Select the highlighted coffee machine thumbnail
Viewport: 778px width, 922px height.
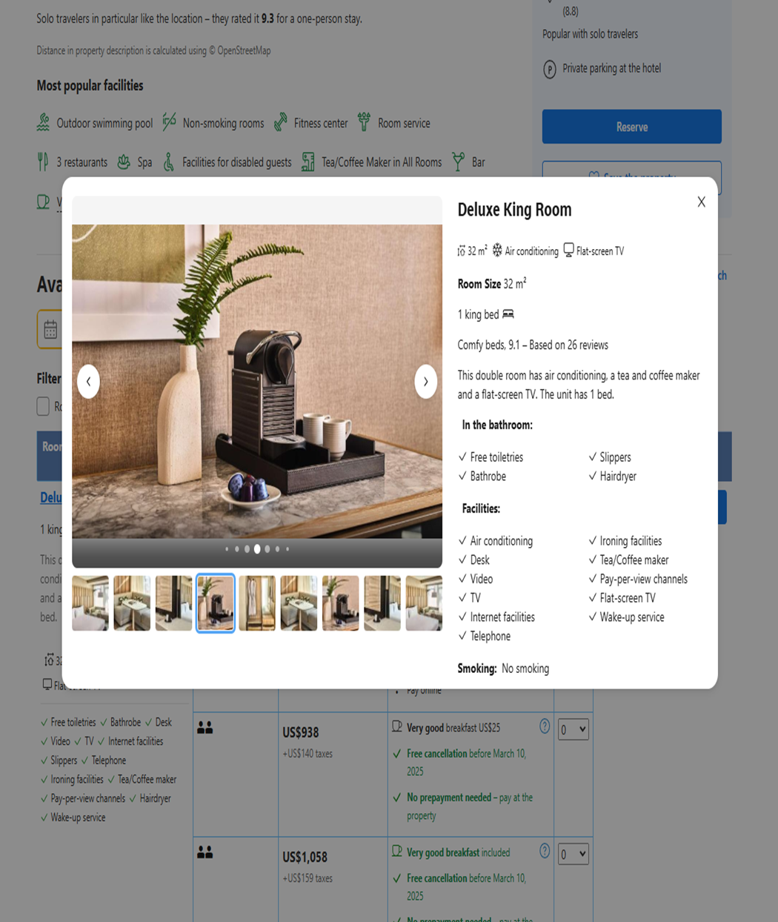[x=216, y=603]
